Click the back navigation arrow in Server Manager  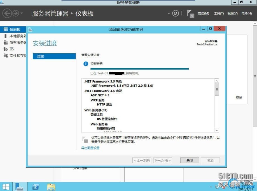click(7, 13)
